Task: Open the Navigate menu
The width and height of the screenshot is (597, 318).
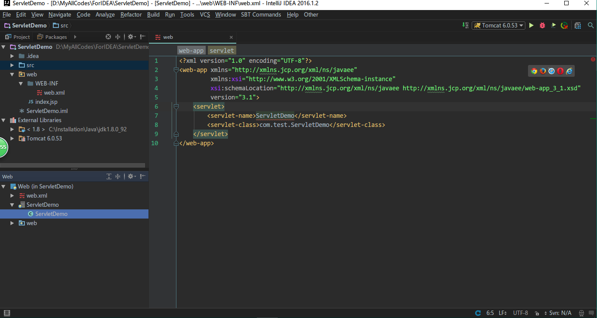Action: pyautogui.click(x=60, y=14)
